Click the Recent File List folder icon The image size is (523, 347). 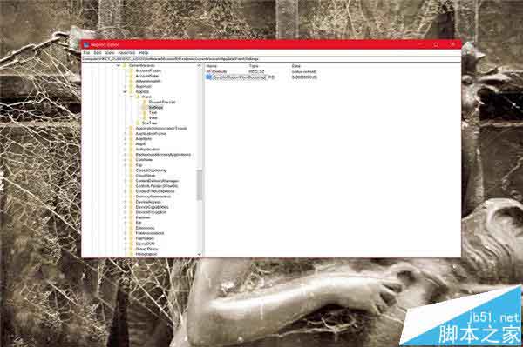pos(145,102)
